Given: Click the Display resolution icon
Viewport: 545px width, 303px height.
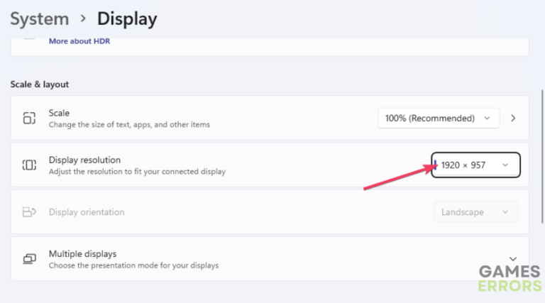Looking at the screenshot, I should (x=29, y=165).
